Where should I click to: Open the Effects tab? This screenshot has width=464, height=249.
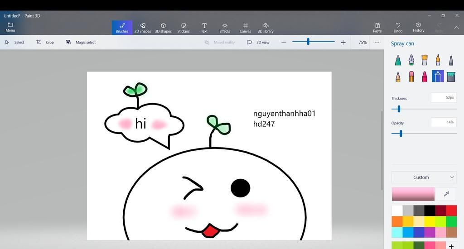click(x=225, y=28)
